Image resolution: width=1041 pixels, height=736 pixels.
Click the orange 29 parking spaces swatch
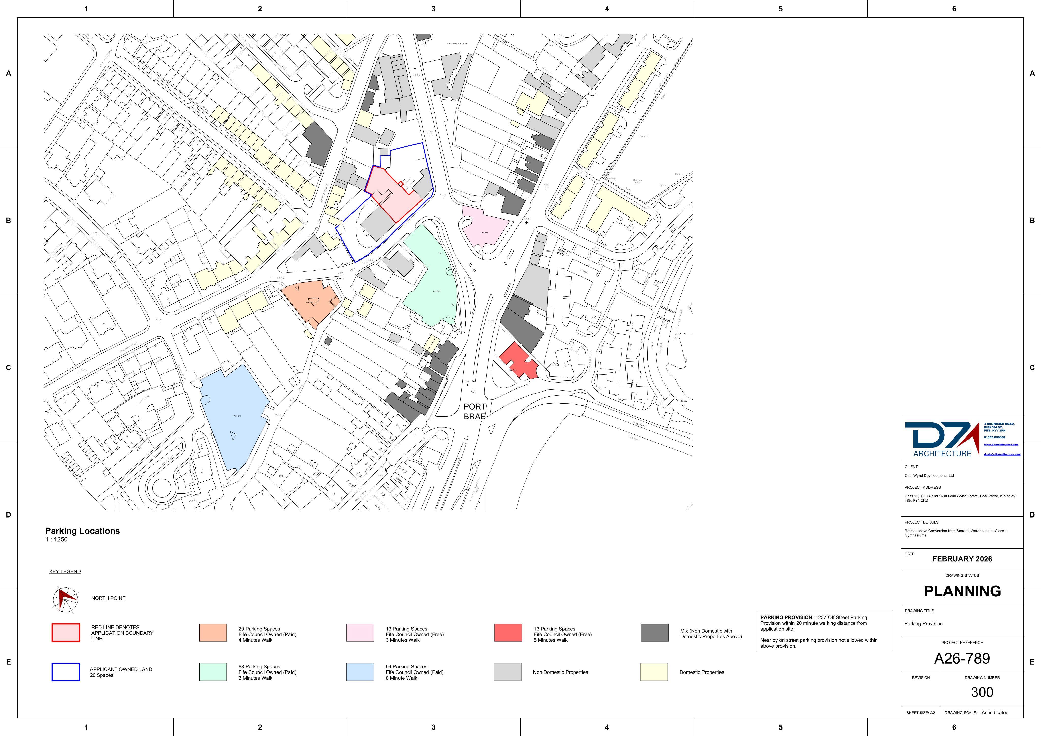213,633
